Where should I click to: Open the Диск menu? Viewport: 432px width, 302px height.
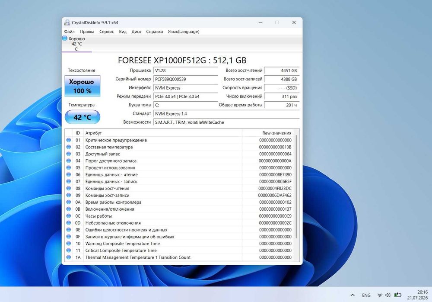[137, 32]
